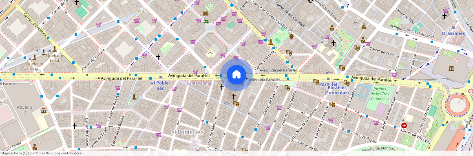Select the brown amphora vase icon

coord(292,37)
